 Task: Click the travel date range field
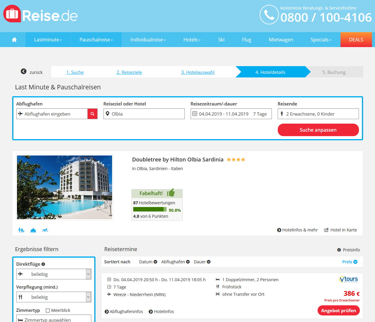pyautogui.click(x=231, y=114)
